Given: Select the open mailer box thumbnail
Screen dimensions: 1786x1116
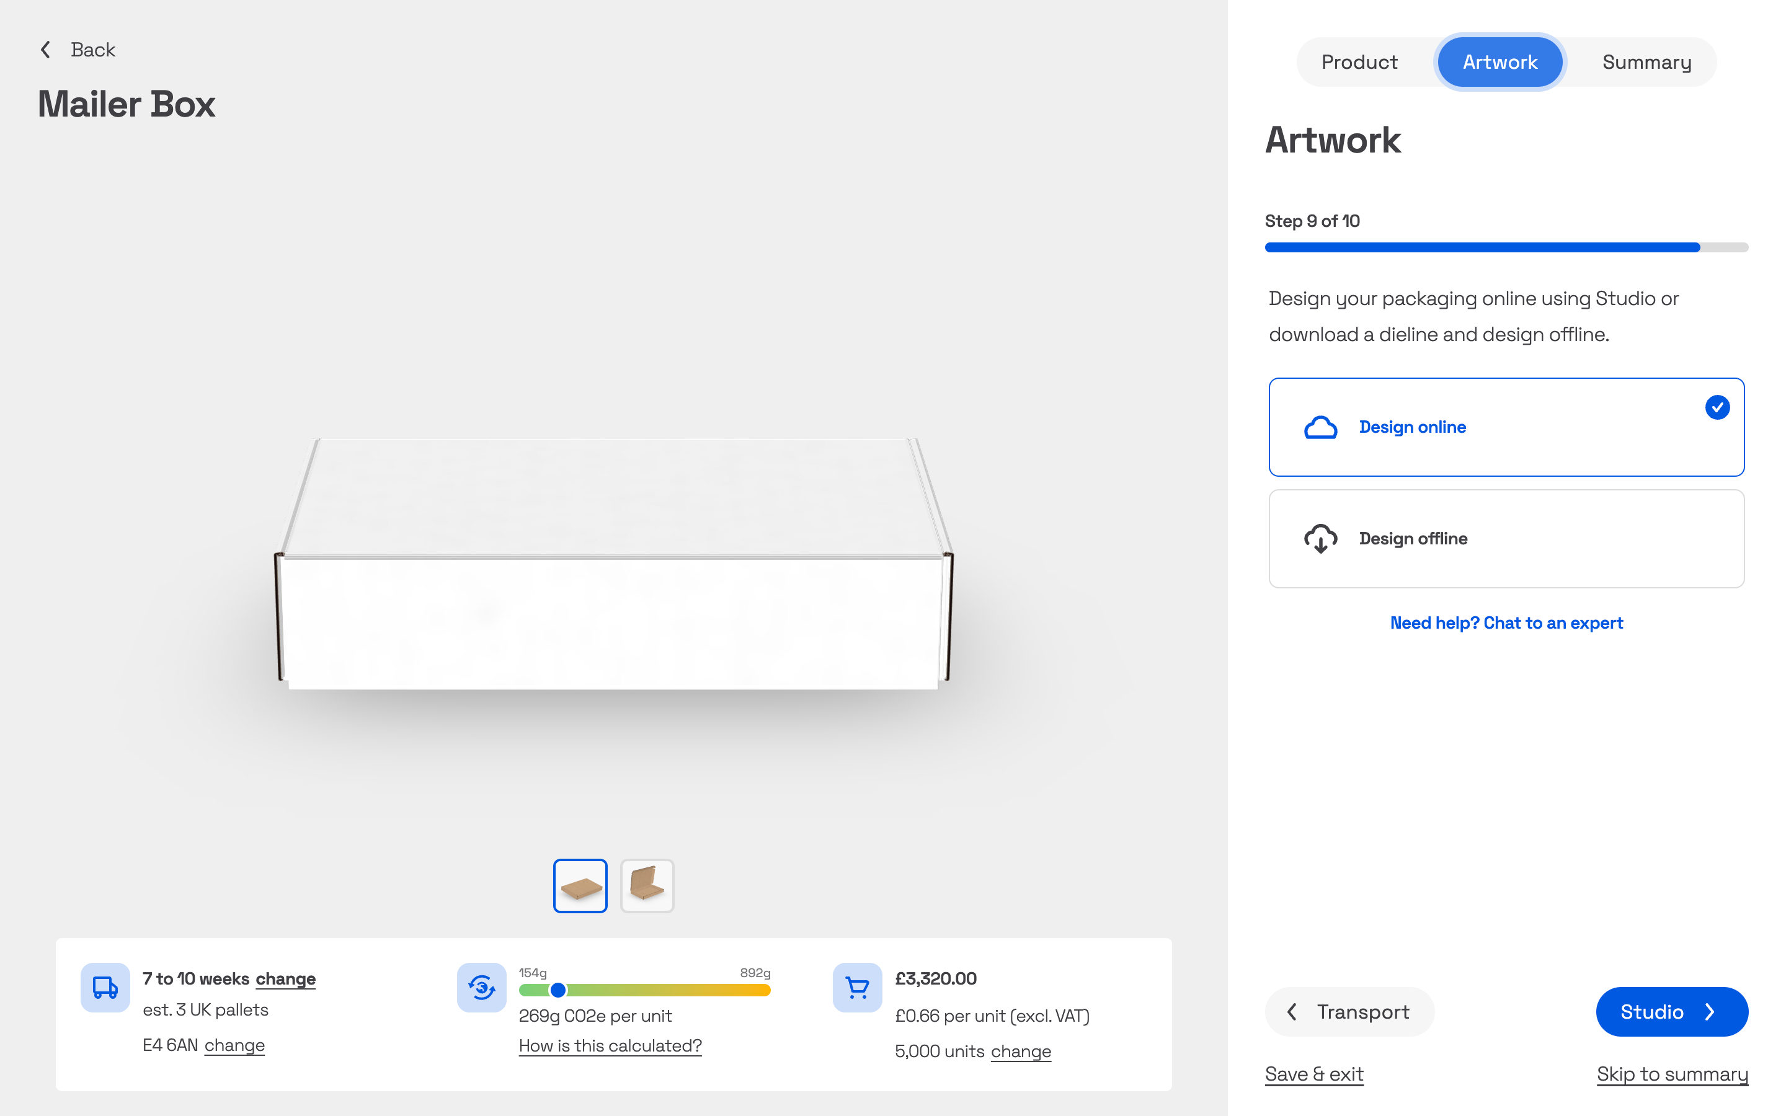Looking at the screenshot, I should (x=647, y=886).
